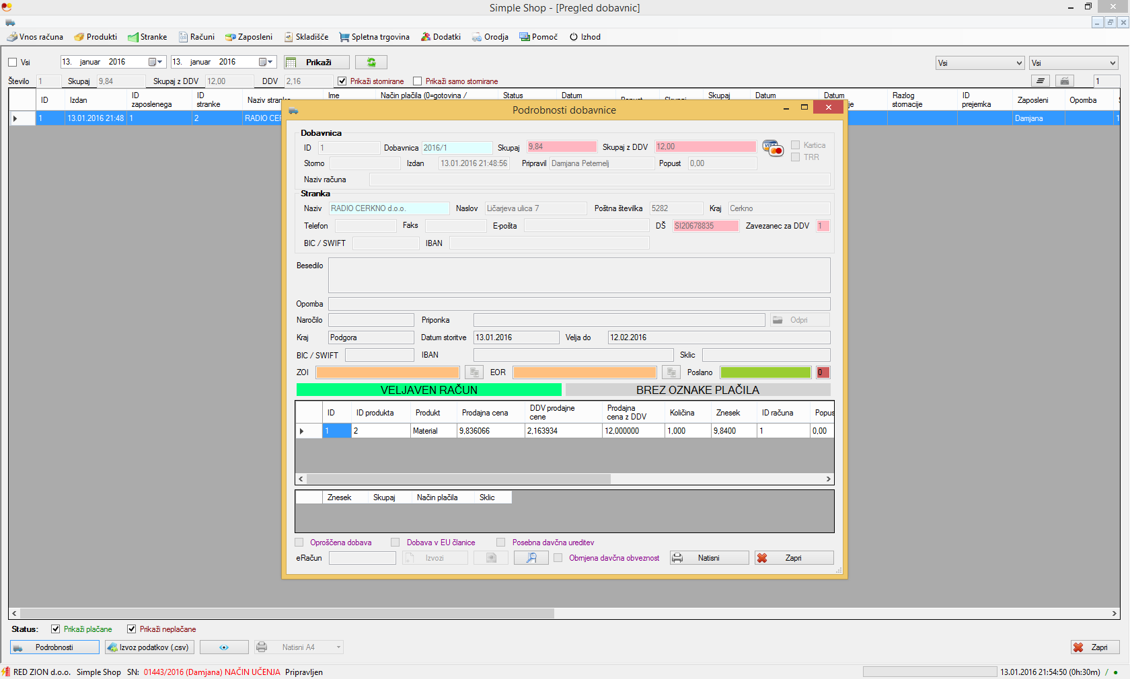Click the Izvoz podatkov (.csv) button

[149, 647]
